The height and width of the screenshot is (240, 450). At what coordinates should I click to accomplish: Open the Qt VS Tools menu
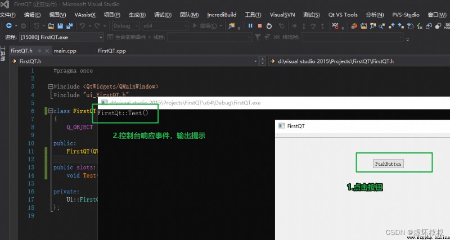pyautogui.click(x=343, y=15)
